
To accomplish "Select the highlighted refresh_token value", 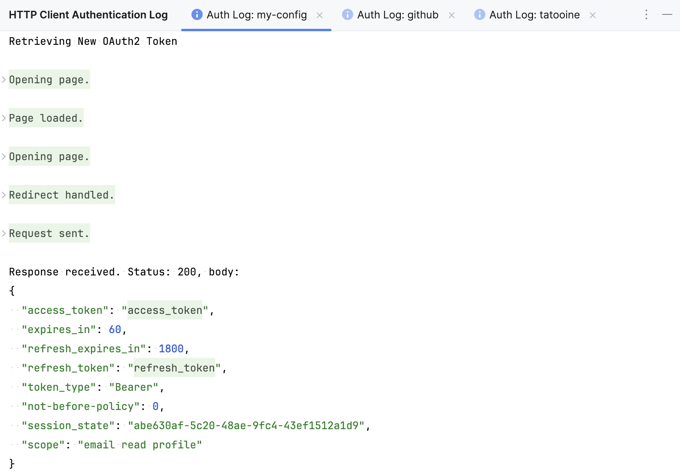I will tap(175, 368).
